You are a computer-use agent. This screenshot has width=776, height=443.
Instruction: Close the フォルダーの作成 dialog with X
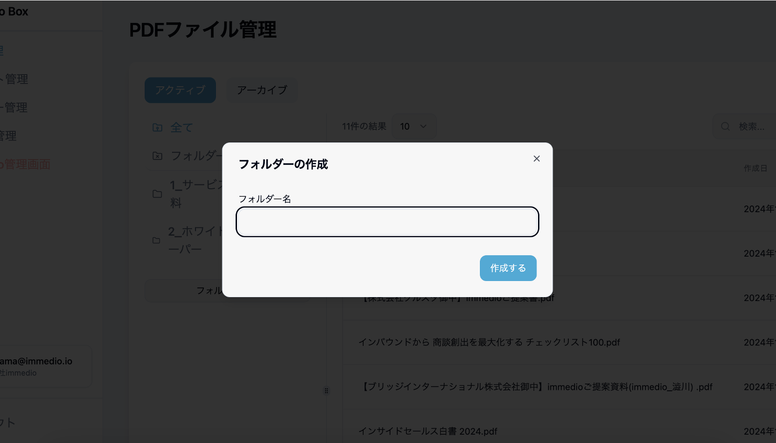(x=537, y=159)
